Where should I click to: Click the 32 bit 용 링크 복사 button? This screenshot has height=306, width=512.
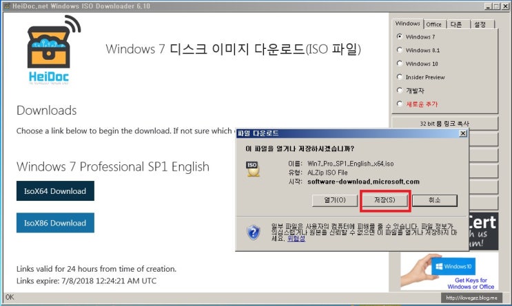tap(444, 124)
